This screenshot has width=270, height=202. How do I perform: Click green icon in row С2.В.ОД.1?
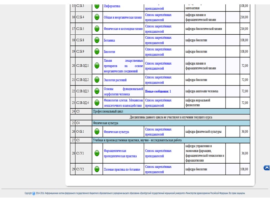click(97, 65)
